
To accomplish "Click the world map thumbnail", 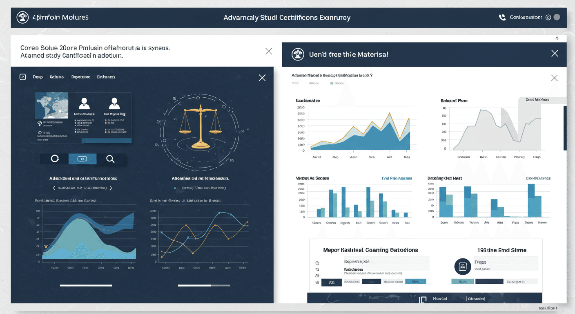I will [52, 105].
